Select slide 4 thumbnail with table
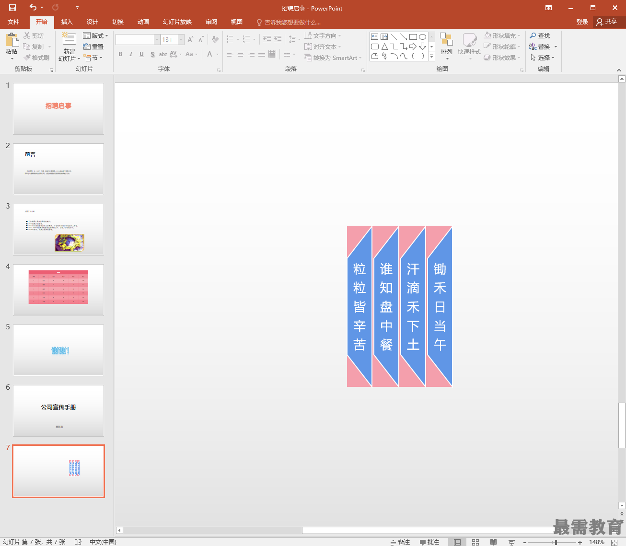This screenshot has height=546, width=626. pos(58,290)
